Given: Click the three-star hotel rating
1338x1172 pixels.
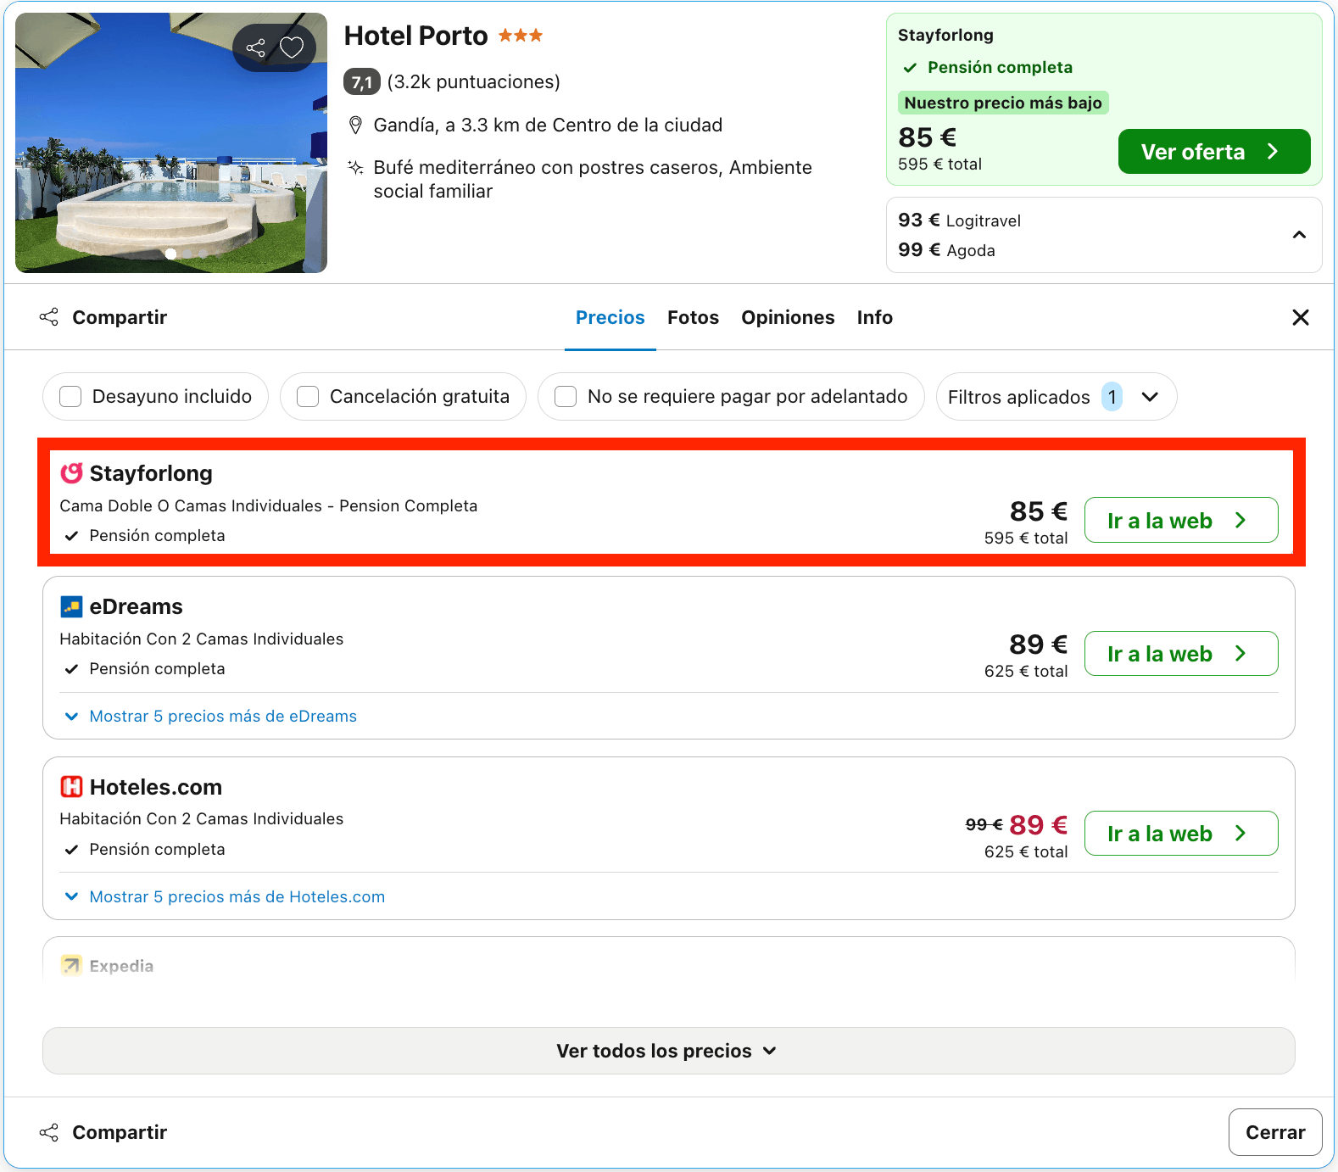Looking at the screenshot, I should coord(521,36).
